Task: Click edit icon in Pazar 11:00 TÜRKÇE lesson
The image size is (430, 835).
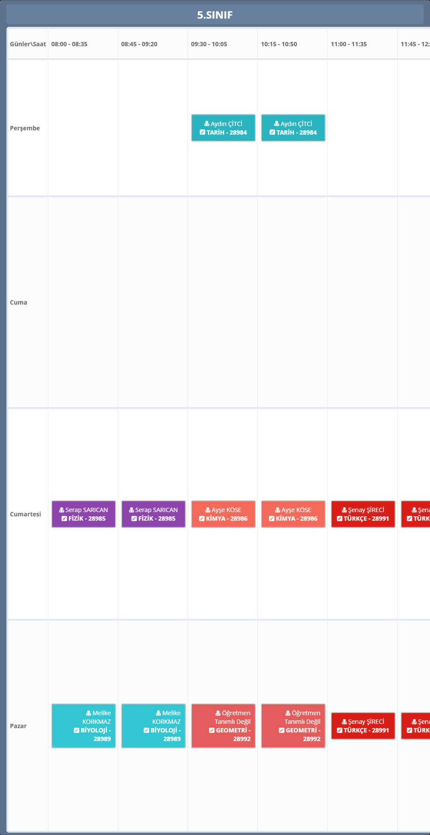Action: 339,730
